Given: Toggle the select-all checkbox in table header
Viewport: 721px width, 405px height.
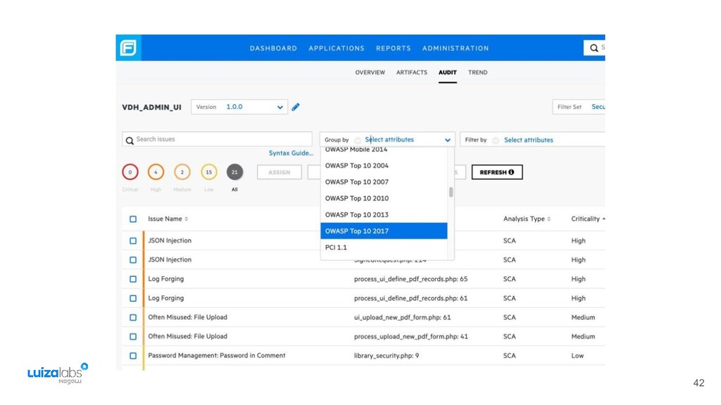Looking at the screenshot, I should 133,219.
